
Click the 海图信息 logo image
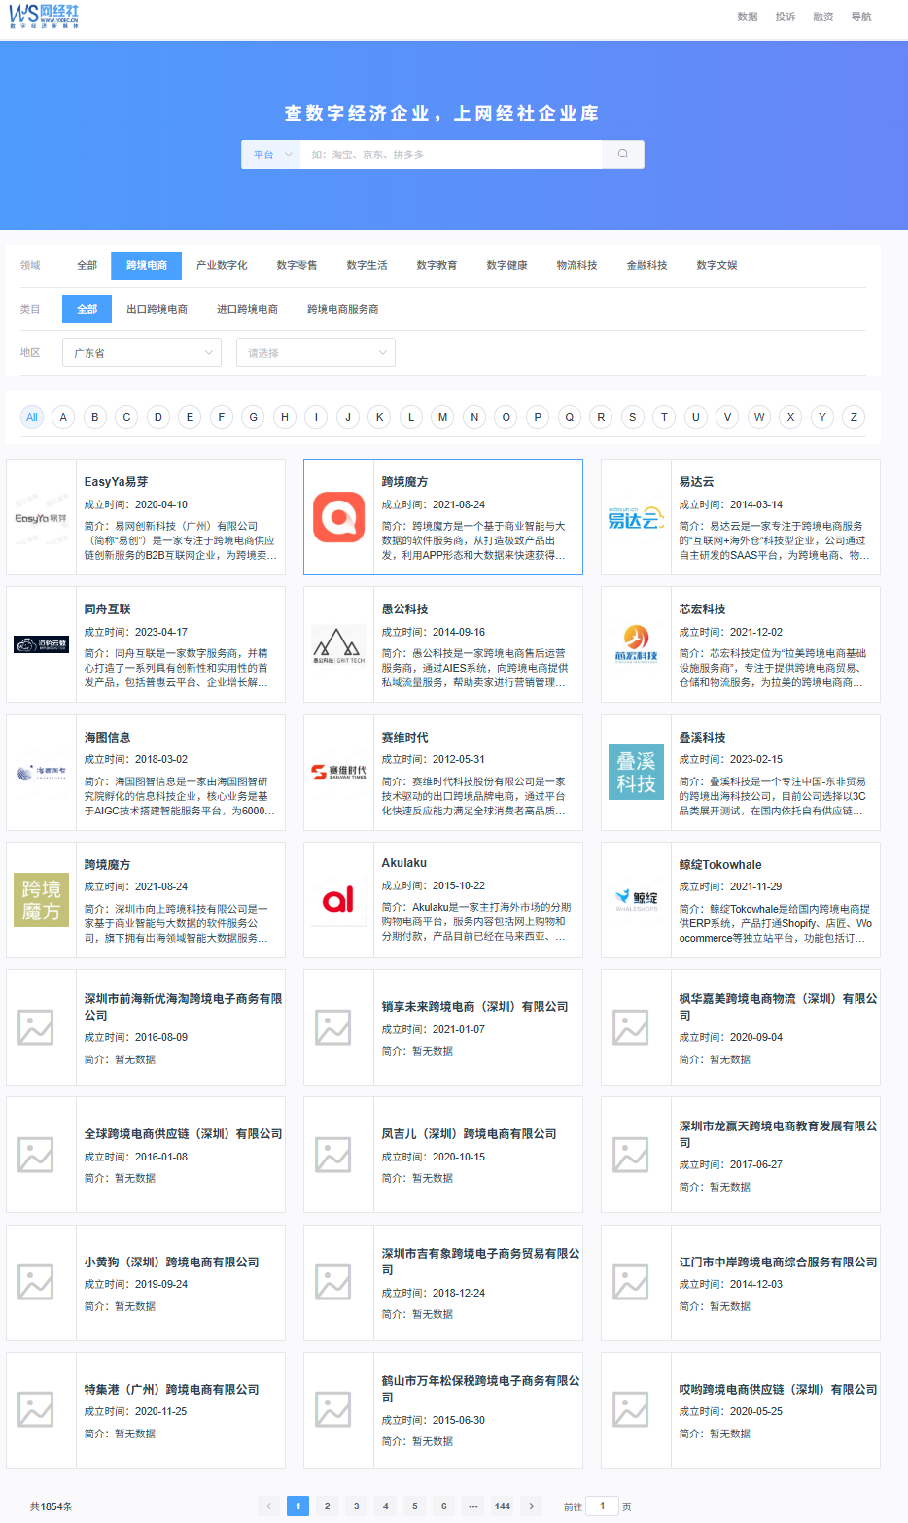pyautogui.click(x=41, y=773)
